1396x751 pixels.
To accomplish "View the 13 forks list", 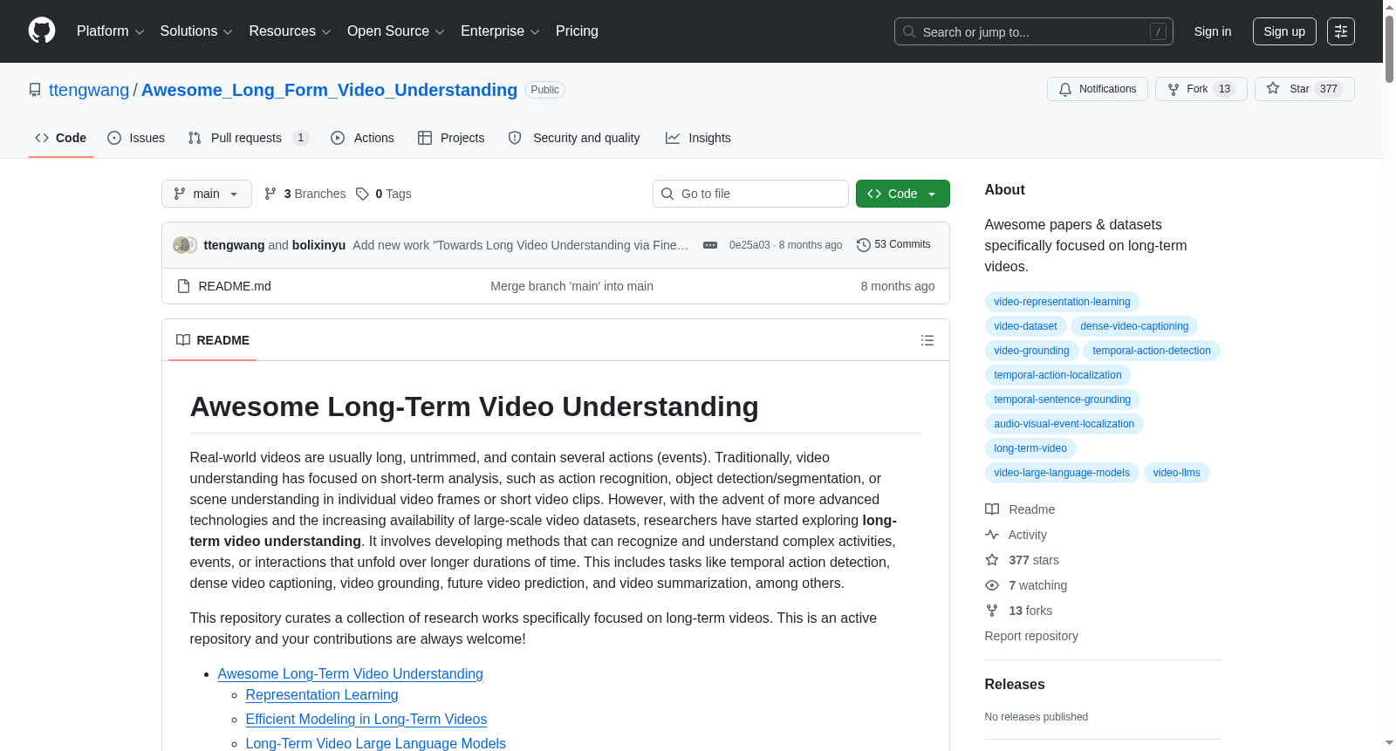I will click(1018, 611).
